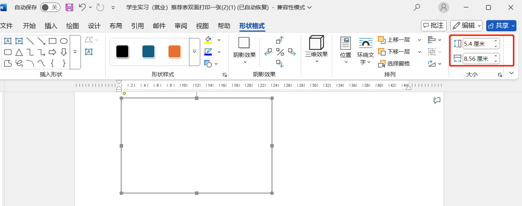Image resolution: width=522 pixels, height=206 pixels.
Task: Click the draw text box icon
Action: coord(89,52)
